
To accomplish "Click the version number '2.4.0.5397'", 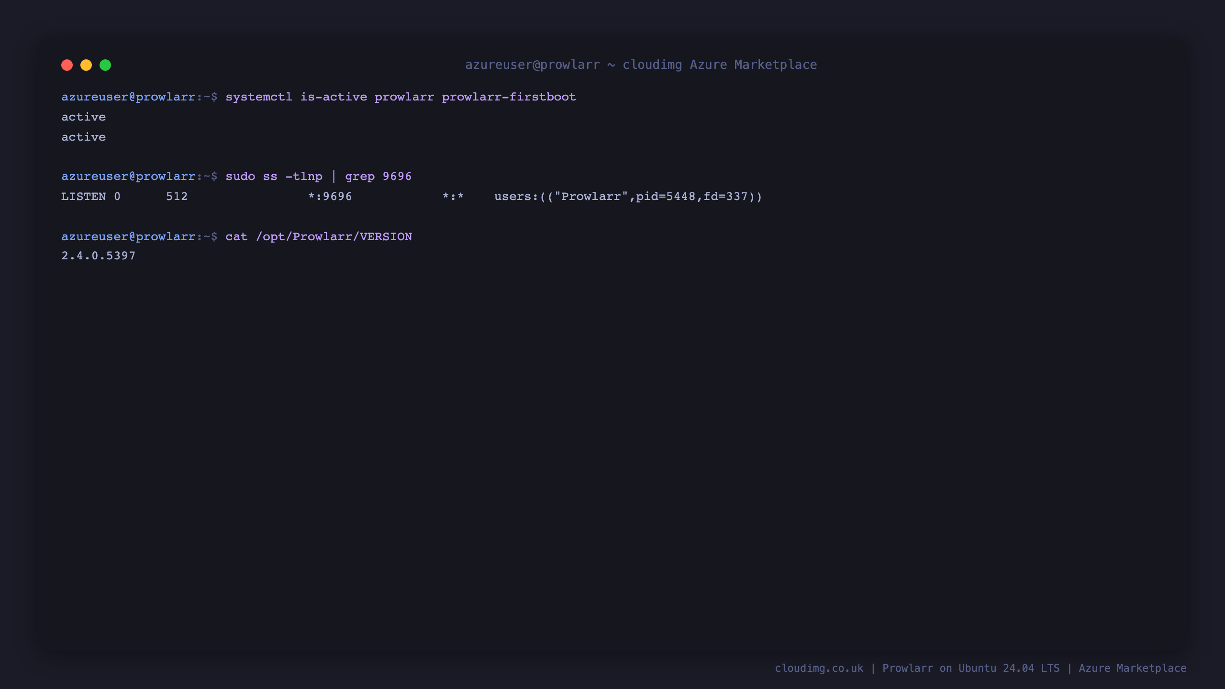I will [x=98, y=256].
